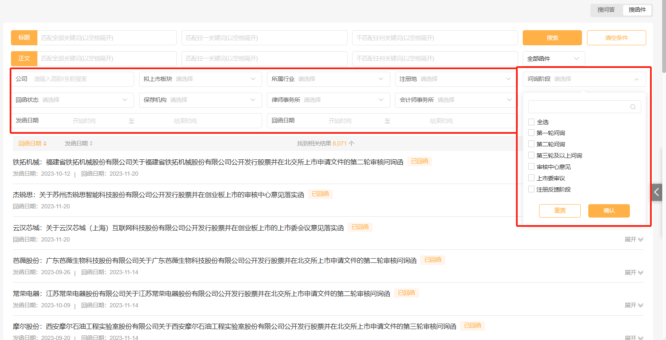Click the 确认 button in dropdown
The height and width of the screenshot is (340, 666).
pos(609,210)
